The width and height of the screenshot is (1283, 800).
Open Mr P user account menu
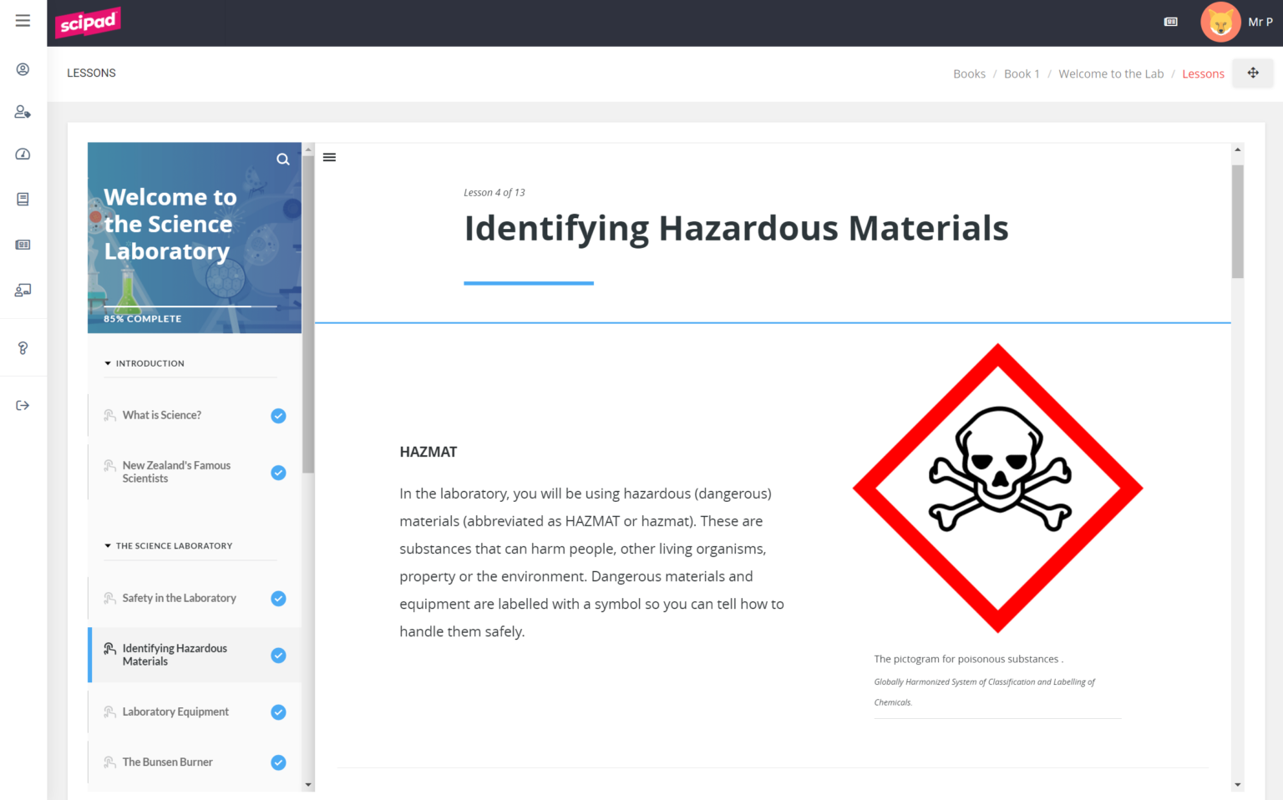click(1236, 23)
